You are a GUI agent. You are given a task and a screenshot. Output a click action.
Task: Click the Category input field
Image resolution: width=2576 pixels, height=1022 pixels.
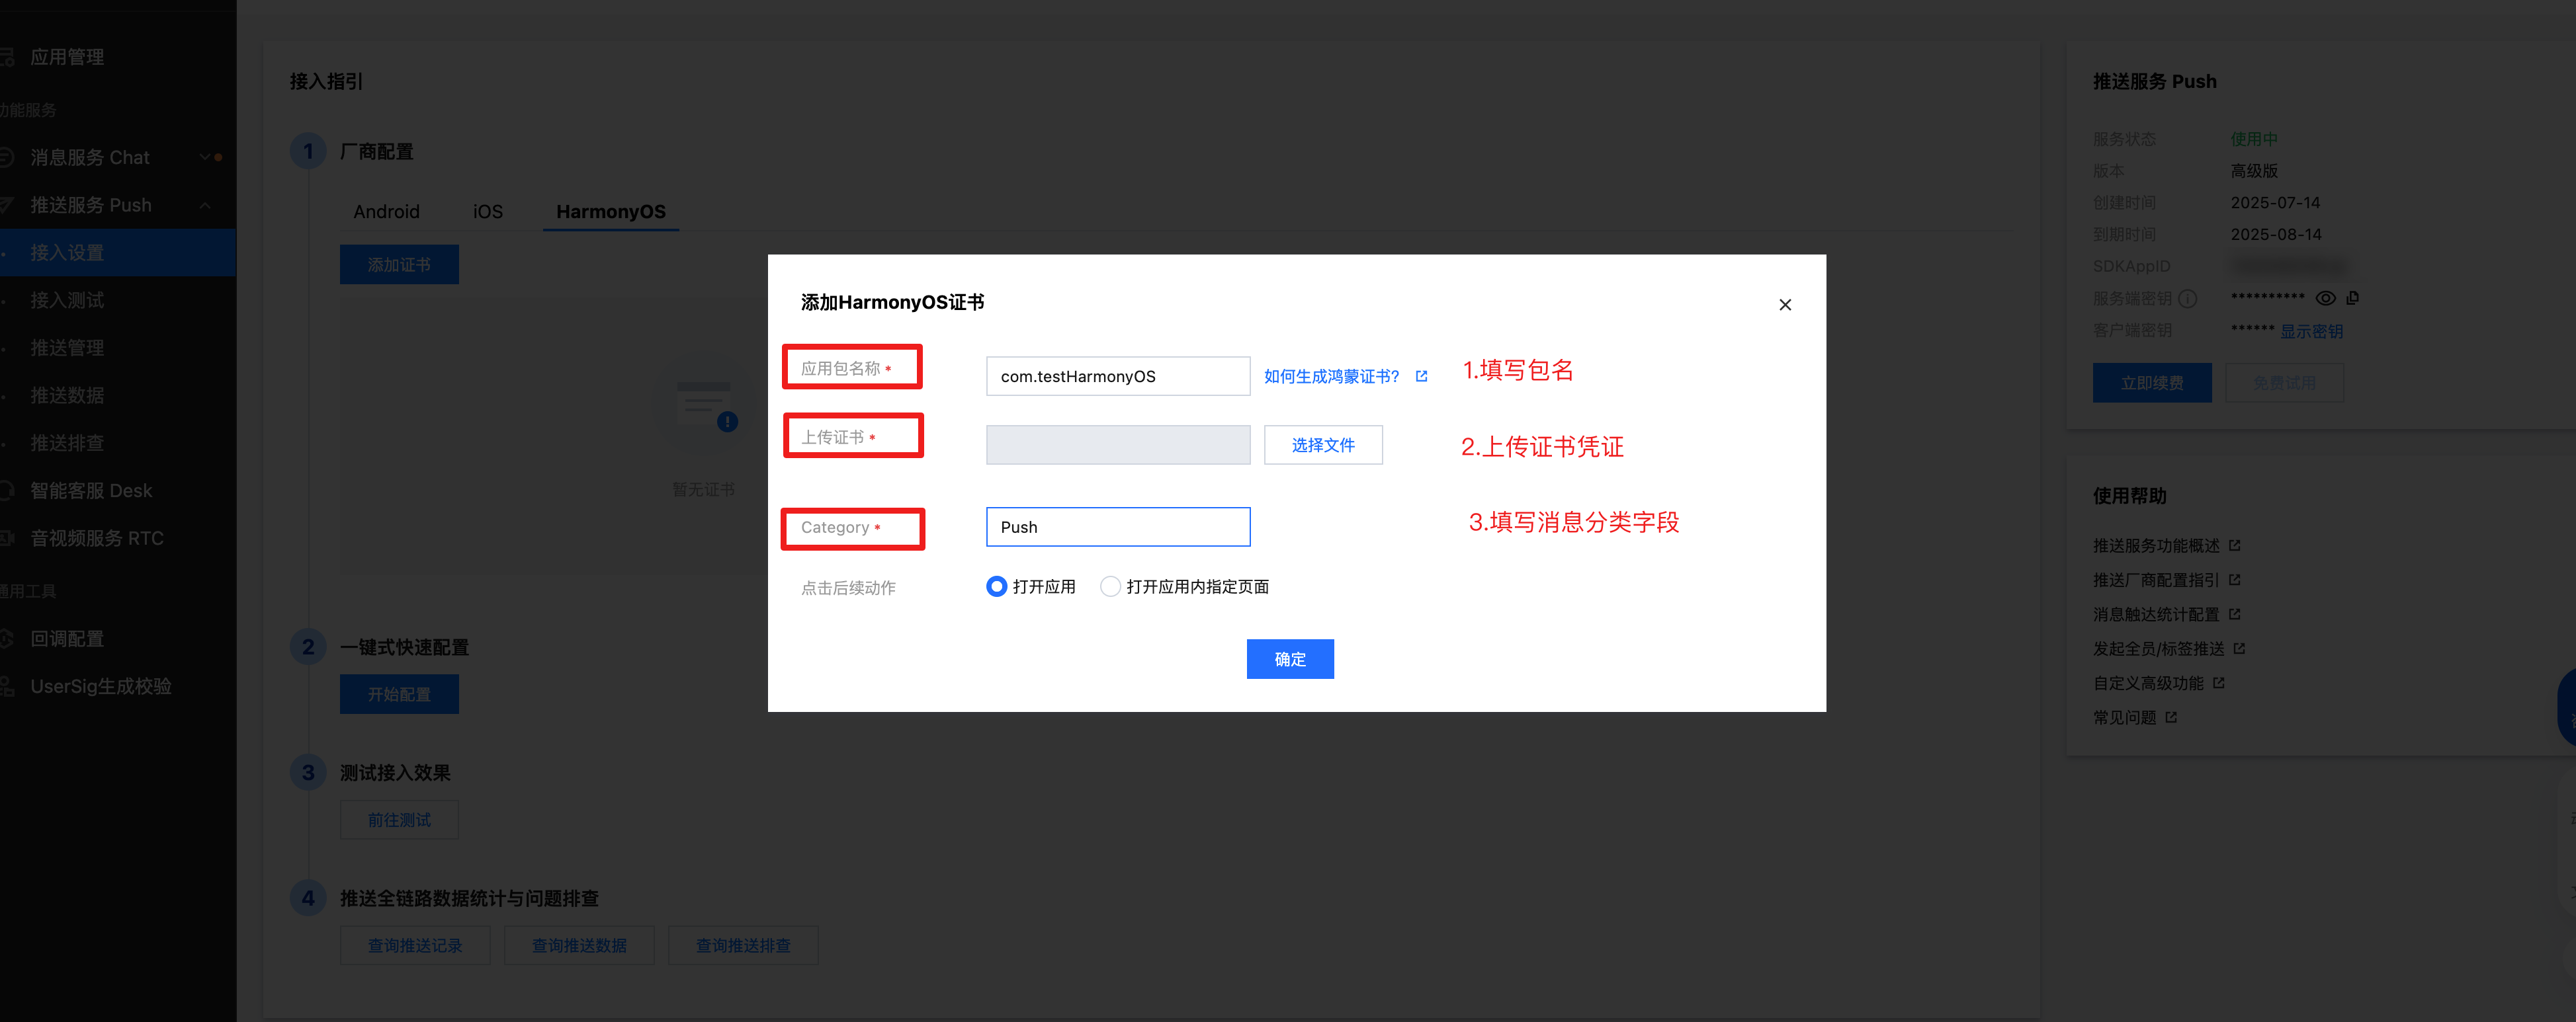point(1117,528)
